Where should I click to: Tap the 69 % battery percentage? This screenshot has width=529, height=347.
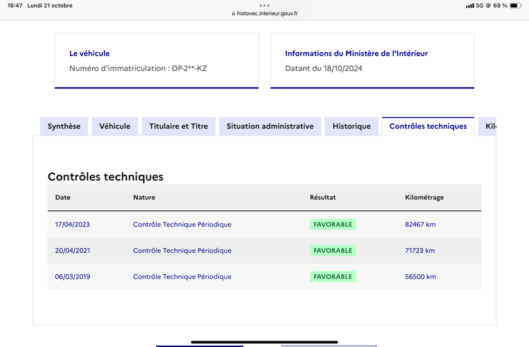[x=500, y=5]
